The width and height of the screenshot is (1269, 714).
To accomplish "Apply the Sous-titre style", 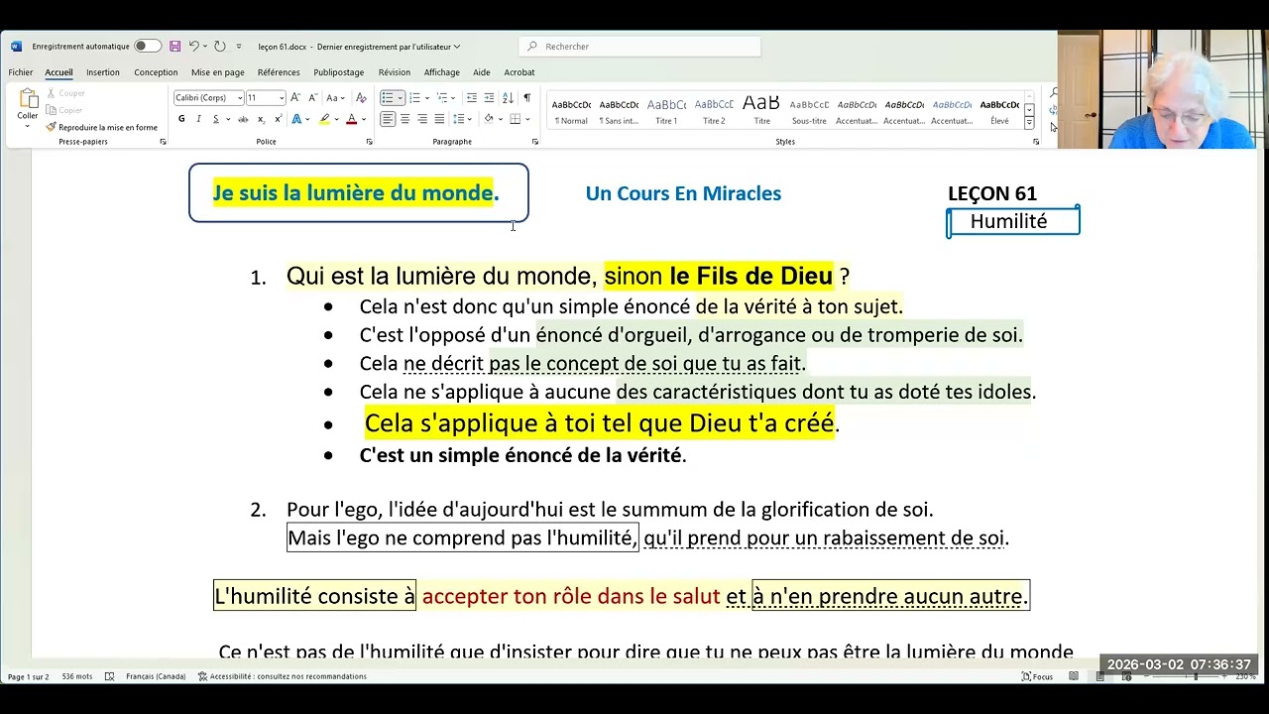I will (809, 111).
